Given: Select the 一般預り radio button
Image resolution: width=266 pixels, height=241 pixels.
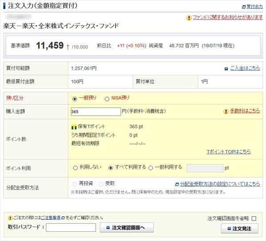Looking at the screenshot, I should tap(74, 99).
